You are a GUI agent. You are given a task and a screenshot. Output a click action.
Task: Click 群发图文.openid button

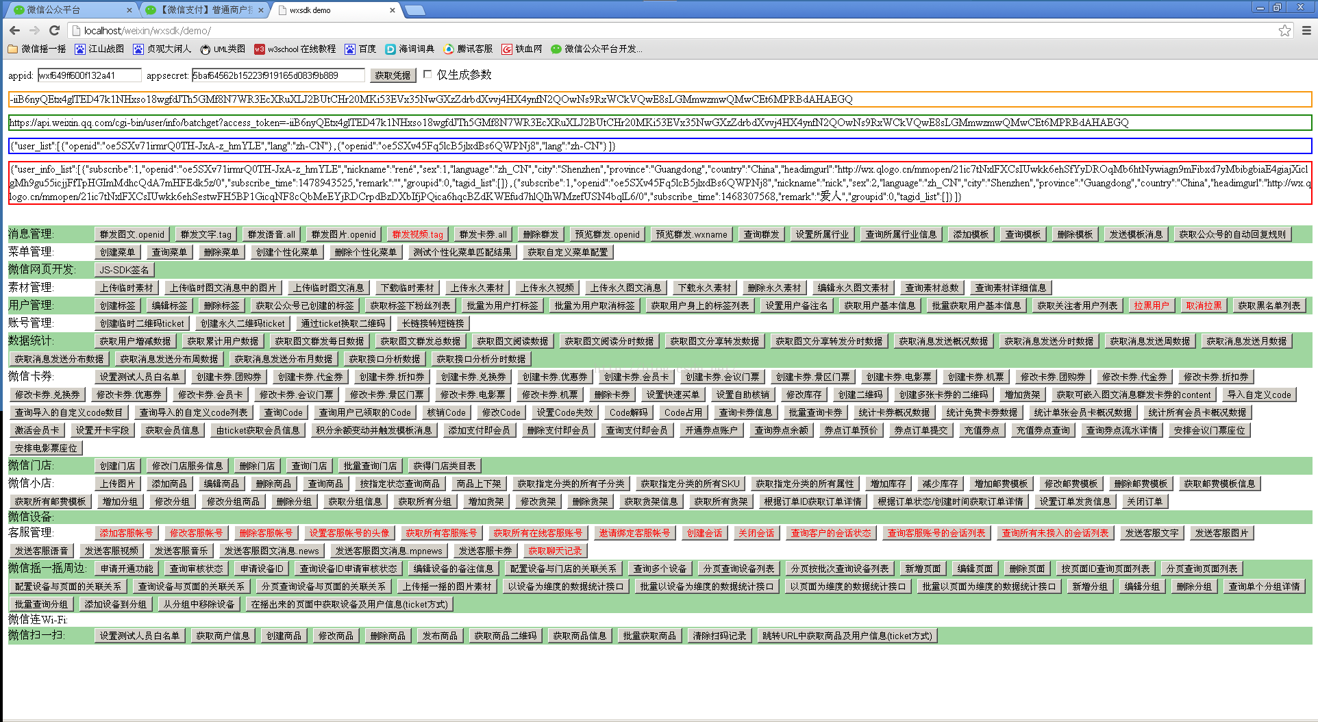132,234
